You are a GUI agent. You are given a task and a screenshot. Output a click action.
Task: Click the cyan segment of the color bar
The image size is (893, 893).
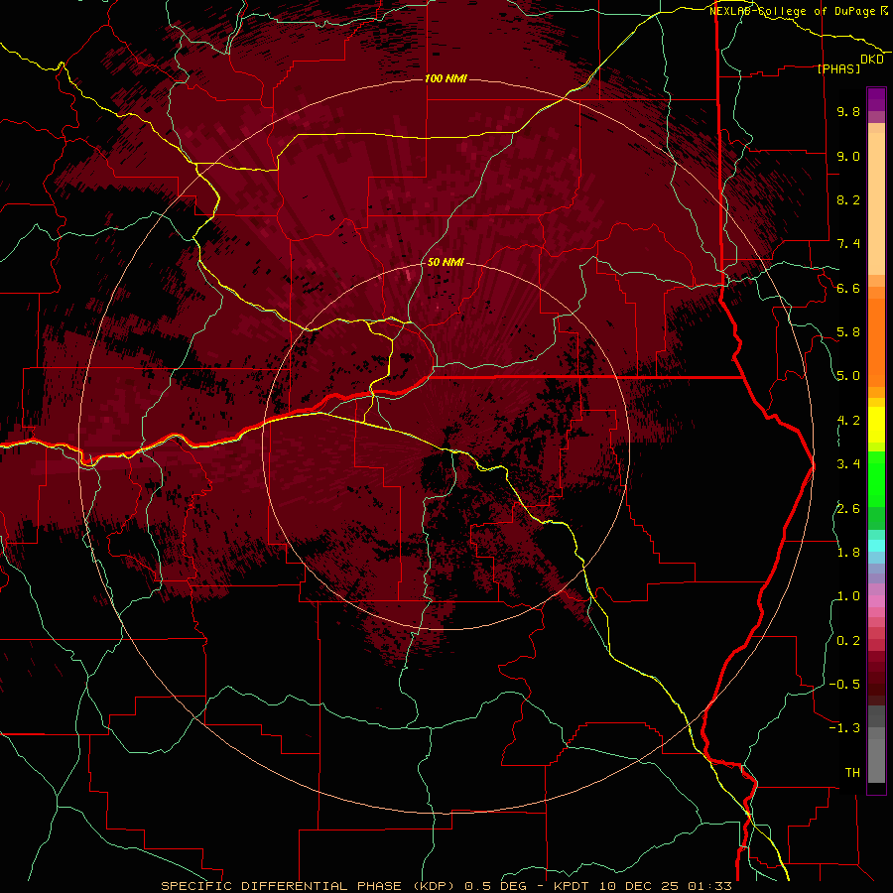pos(876,546)
